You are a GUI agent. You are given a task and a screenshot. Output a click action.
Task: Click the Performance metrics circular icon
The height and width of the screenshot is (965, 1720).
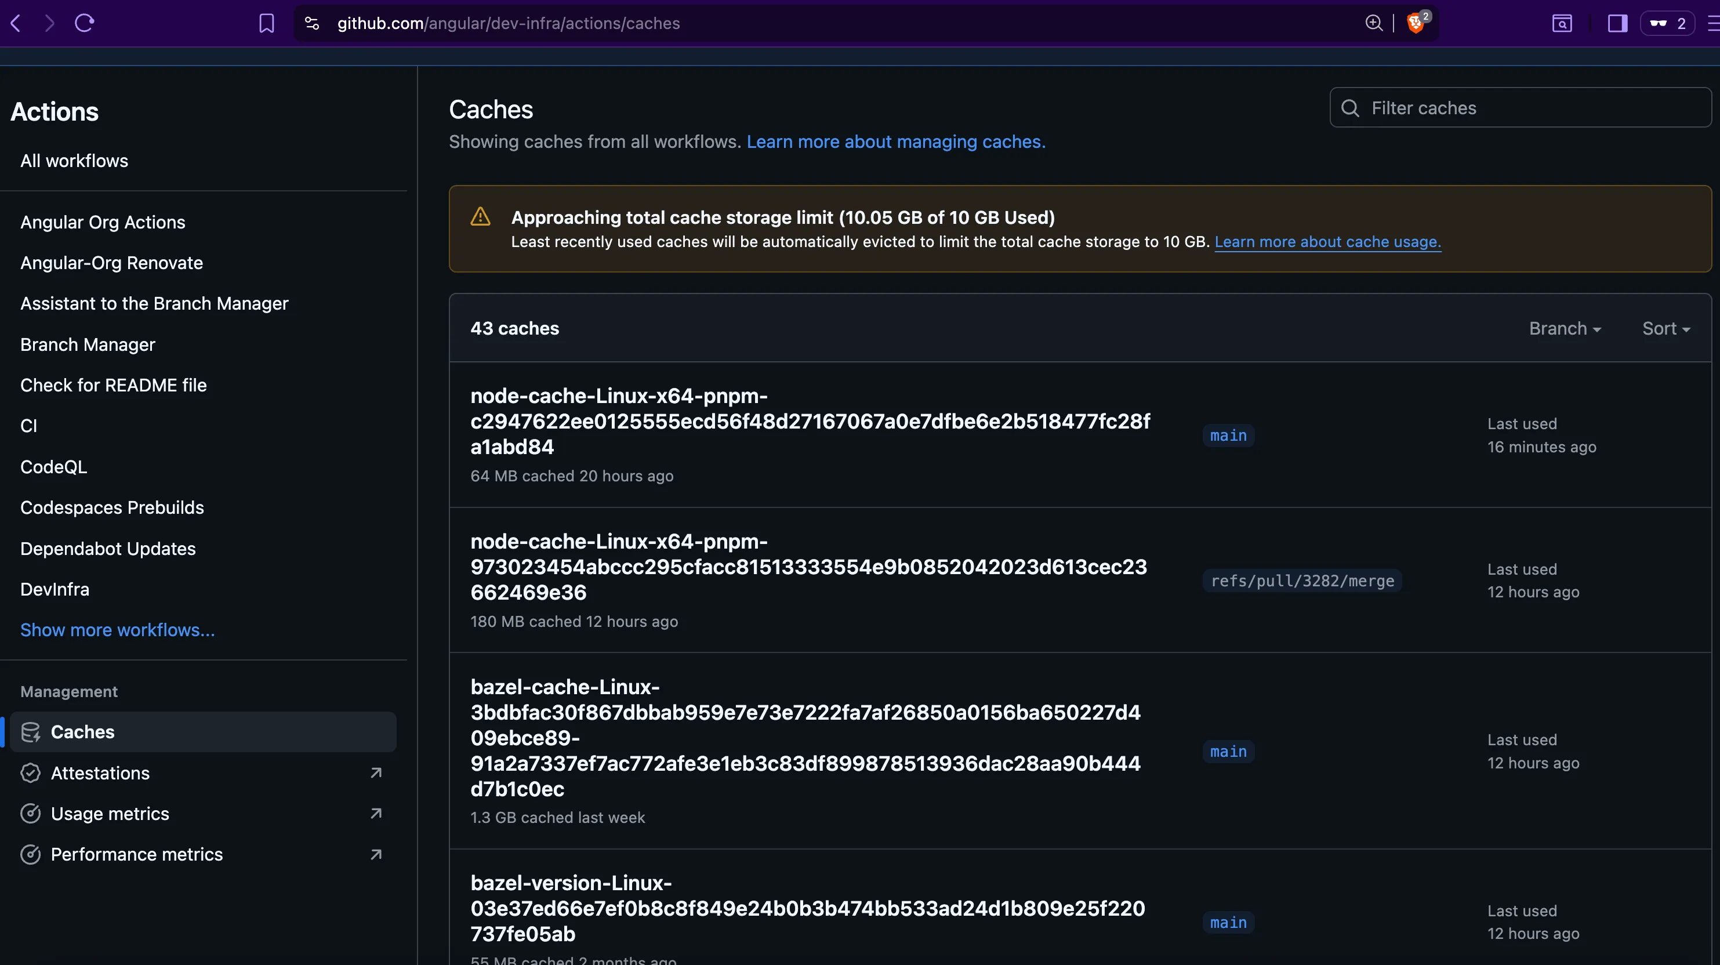tap(31, 854)
